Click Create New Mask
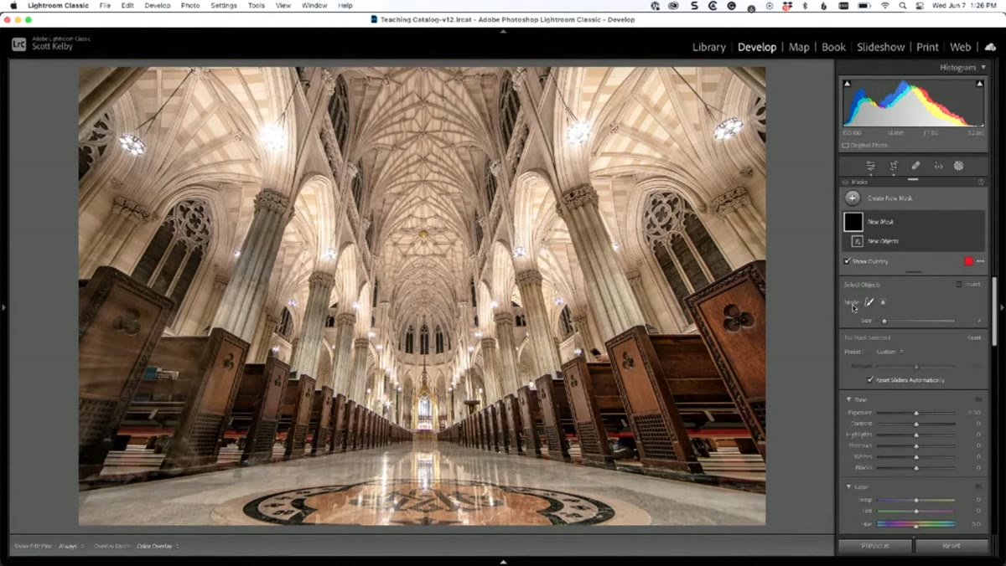 [x=889, y=198]
